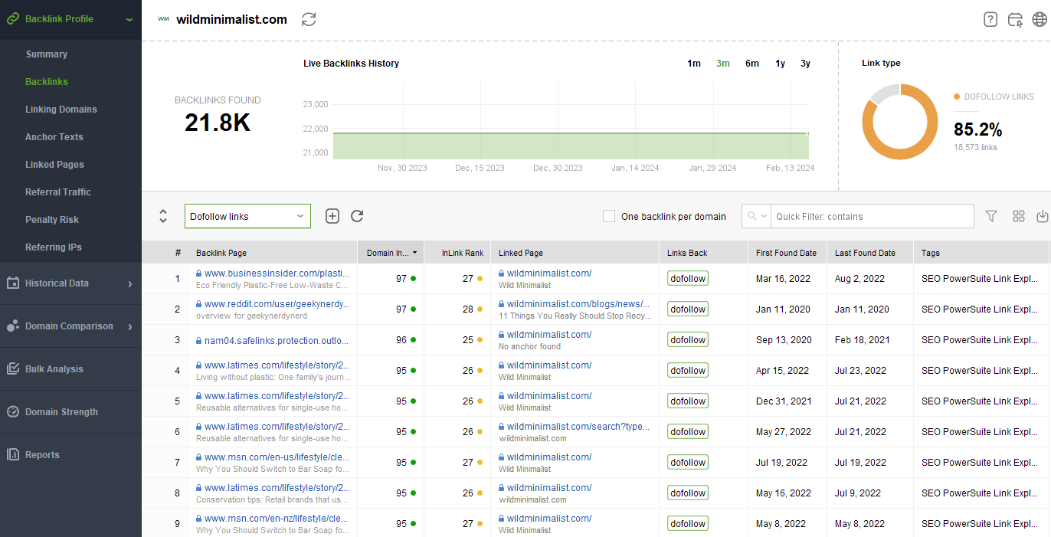1051x537 pixels.
Task: Open Anchor Texts in the sidebar
Action: 54,137
